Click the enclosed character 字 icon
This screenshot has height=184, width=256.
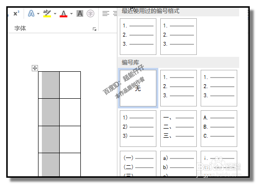(90, 13)
